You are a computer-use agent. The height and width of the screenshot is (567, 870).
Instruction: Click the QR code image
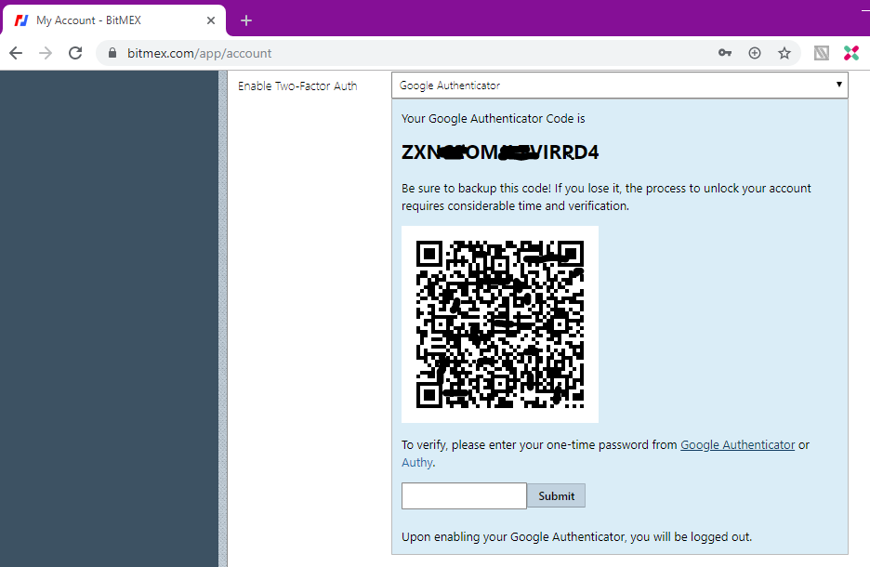pos(500,324)
